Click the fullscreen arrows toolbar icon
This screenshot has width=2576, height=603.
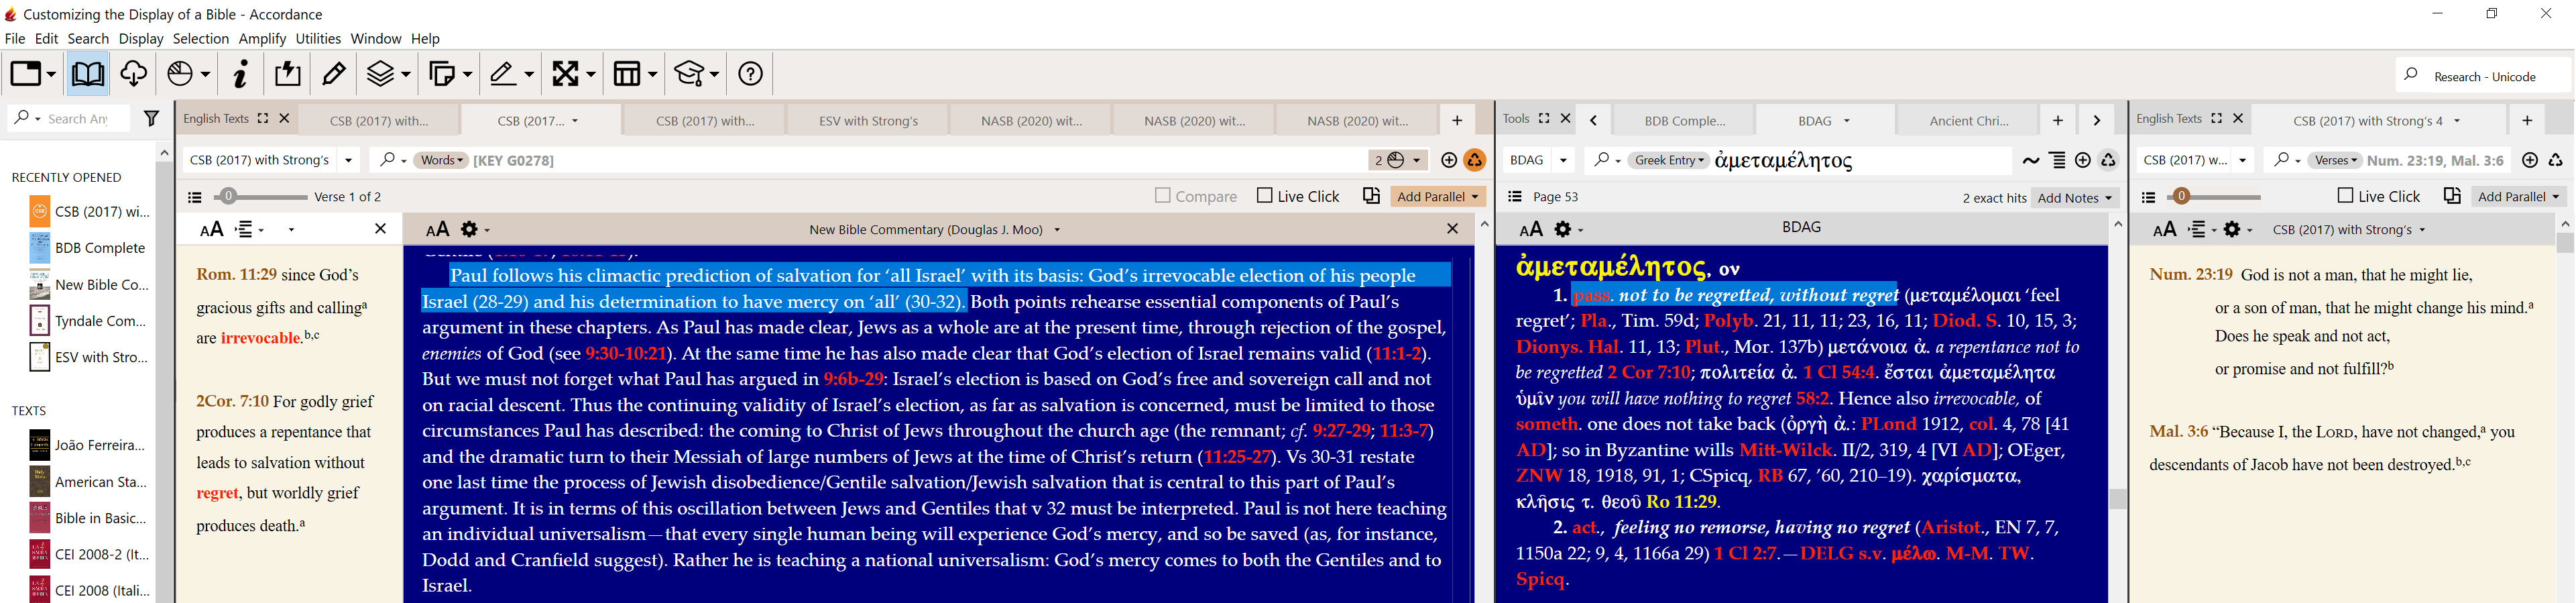[566, 74]
